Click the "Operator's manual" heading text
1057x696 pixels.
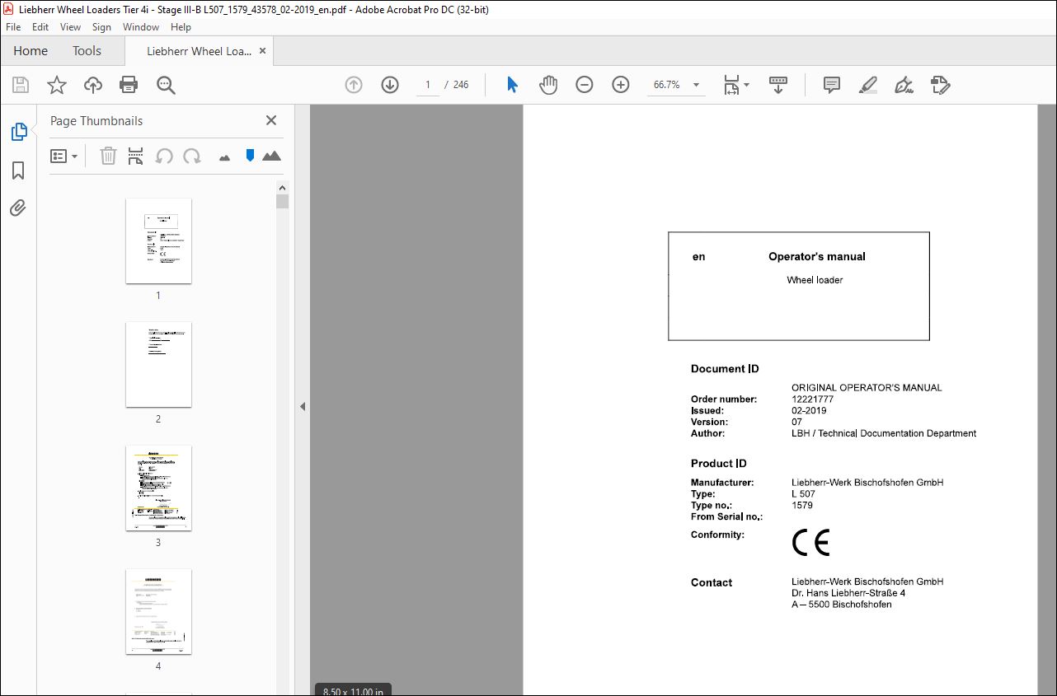pyautogui.click(x=817, y=257)
